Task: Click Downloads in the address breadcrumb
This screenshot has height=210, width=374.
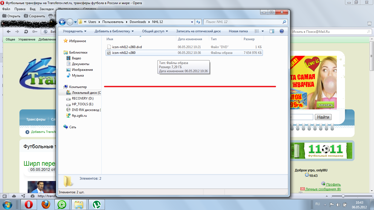Action: click(138, 22)
